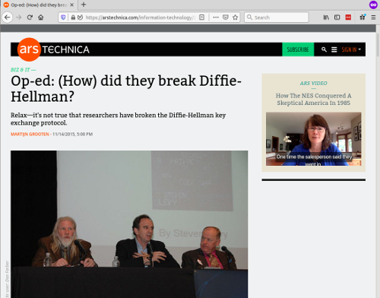Go back to the previous page
Screen dimensions: 380x298
(x=8, y=17)
